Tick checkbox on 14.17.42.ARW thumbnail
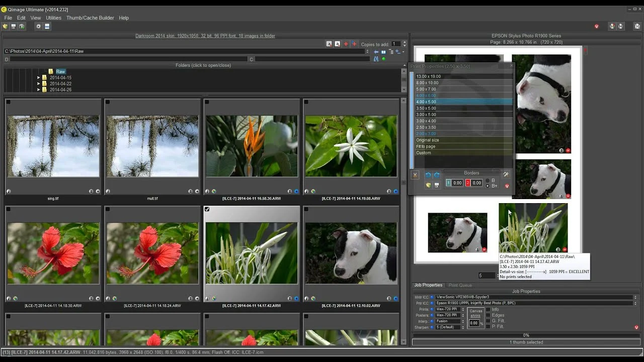This screenshot has height=362, width=644. 207,209
